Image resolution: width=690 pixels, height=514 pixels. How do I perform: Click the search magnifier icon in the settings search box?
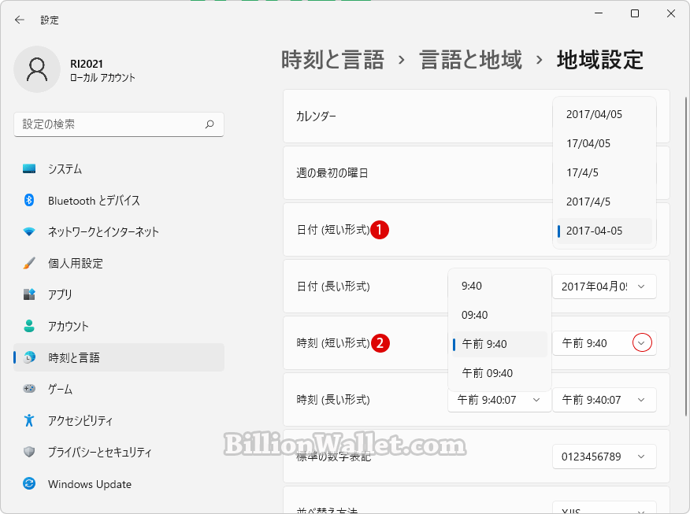click(x=210, y=124)
